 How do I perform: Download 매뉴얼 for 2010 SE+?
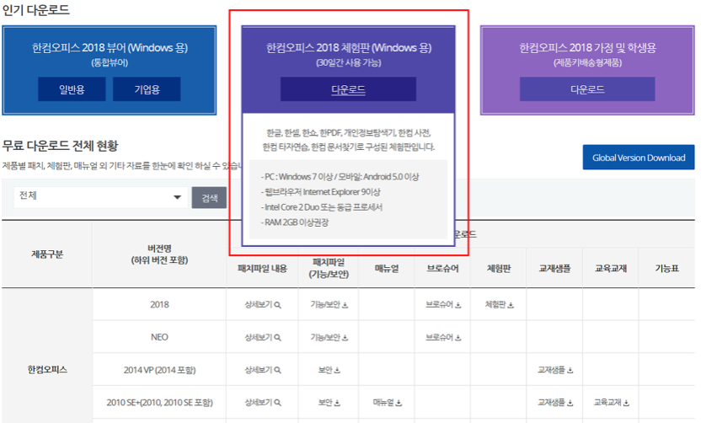[x=387, y=402]
